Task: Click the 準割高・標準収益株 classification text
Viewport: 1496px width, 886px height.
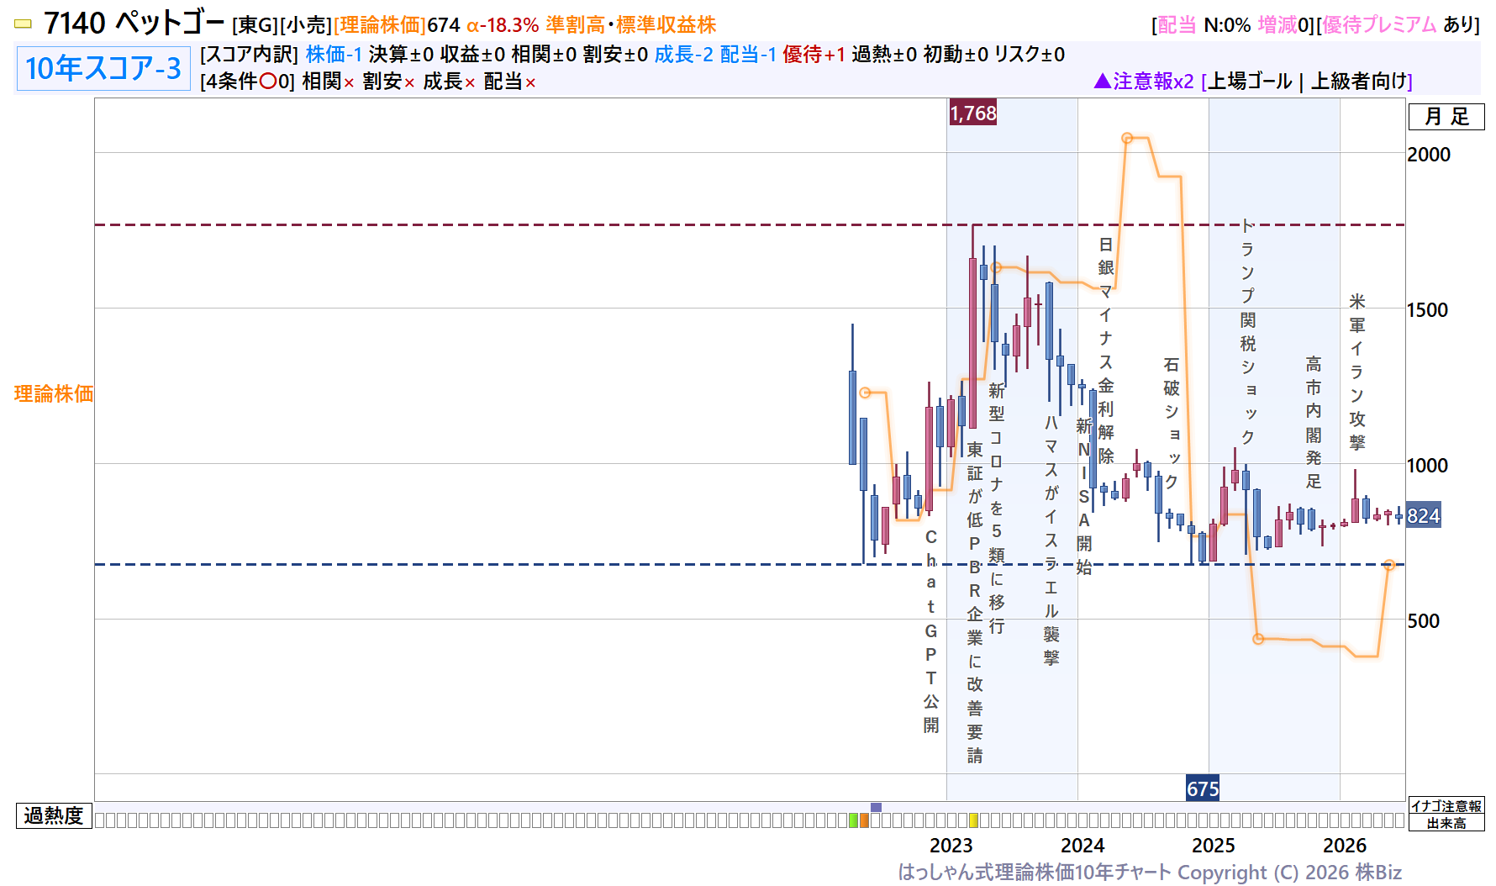Action: pos(630,25)
